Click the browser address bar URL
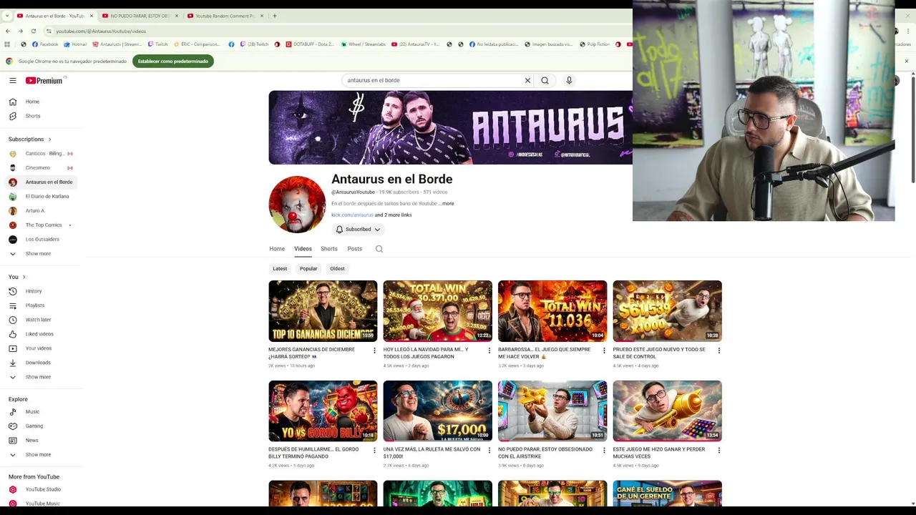The image size is (916, 515). [x=101, y=31]
